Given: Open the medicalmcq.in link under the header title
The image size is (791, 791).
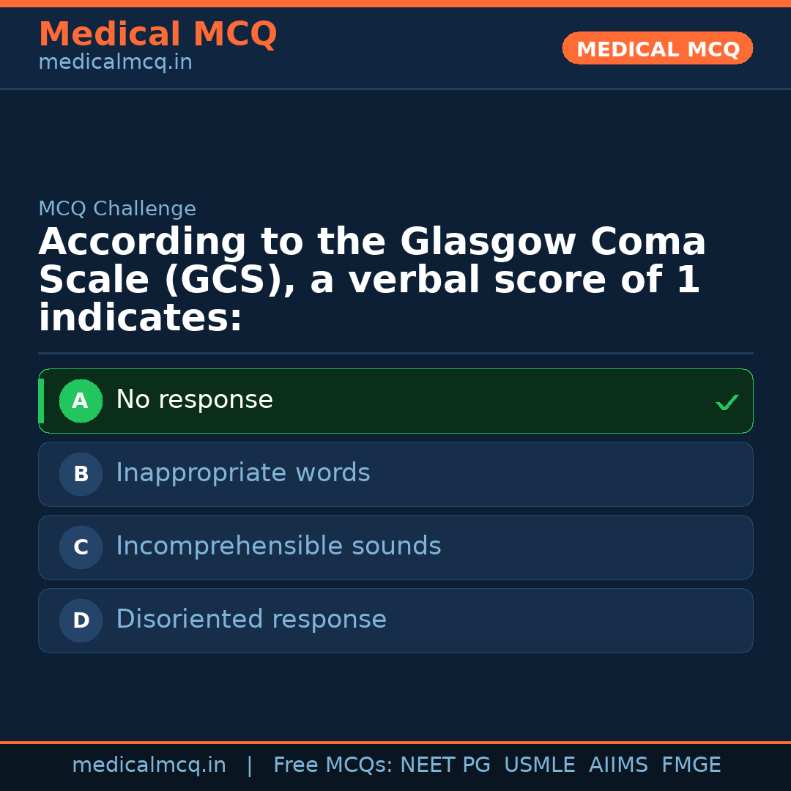Looking at the screenshot, I should pyautogui.click(x=115, y=62).
